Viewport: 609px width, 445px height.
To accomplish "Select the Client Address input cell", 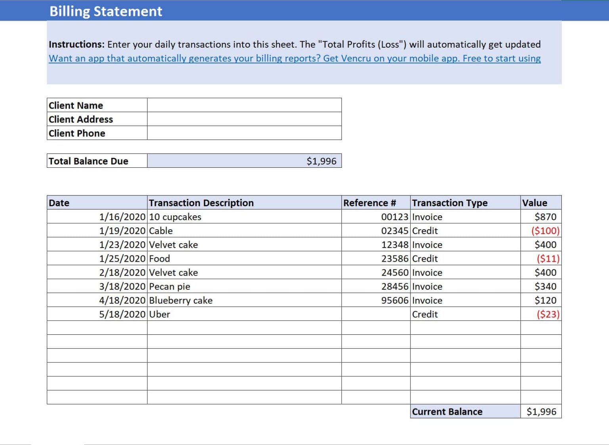I will click(x=244, y=119).
